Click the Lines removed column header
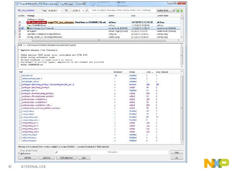Image resolution: width=238 pixels, height=178 pixels. click(162, 72)
